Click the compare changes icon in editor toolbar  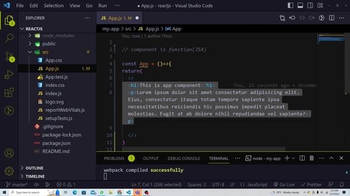tap(282, 18)
